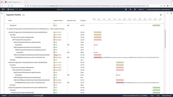
Task: Open the notifications bell
Action: click(x=130, y=9)
